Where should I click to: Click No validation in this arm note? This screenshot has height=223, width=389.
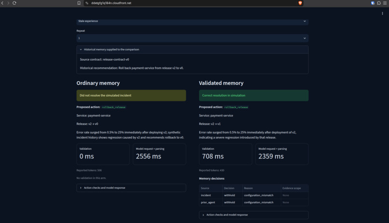point(91,178)
